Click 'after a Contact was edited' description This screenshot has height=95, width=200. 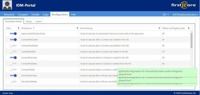pyautogui.click(x=104, y=52)
